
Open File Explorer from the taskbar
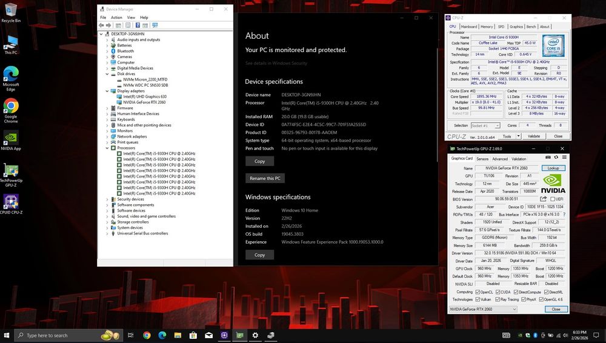178,335
